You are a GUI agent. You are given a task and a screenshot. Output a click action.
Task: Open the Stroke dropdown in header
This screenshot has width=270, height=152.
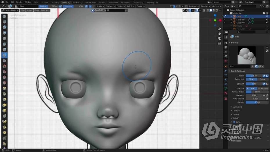point(121,6)
